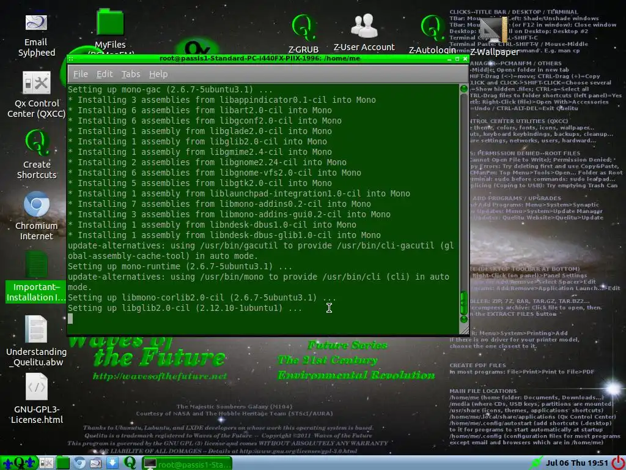Maximize the terminal window
The width and height of the screenshot is (626, 470).
(457, 59)
